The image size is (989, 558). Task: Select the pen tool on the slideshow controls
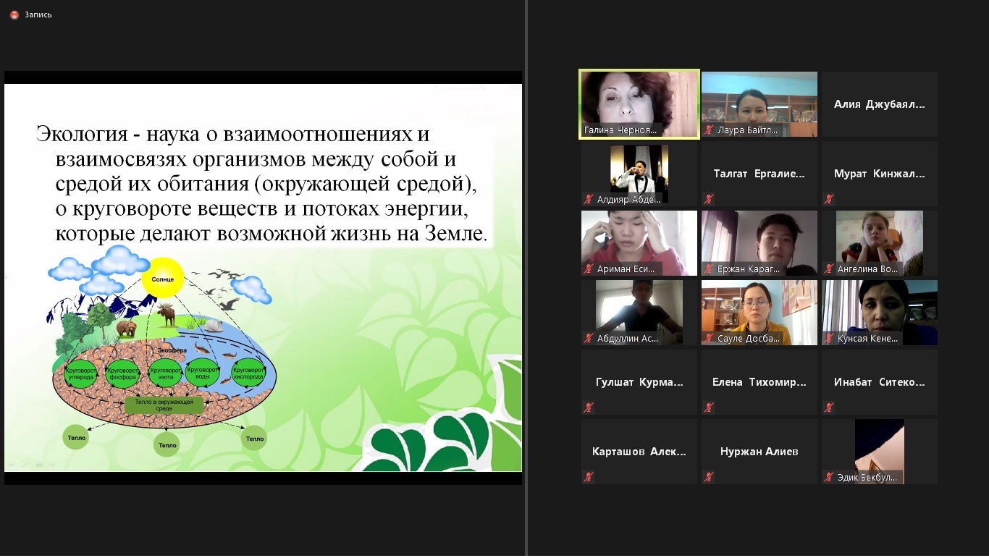click(x=24, y=463)
